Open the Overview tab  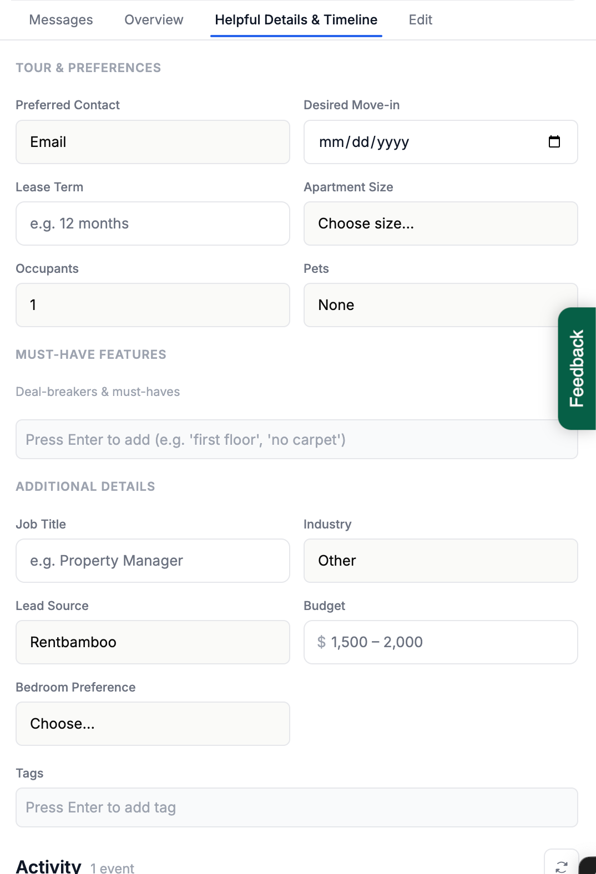(x=154, y=20)
